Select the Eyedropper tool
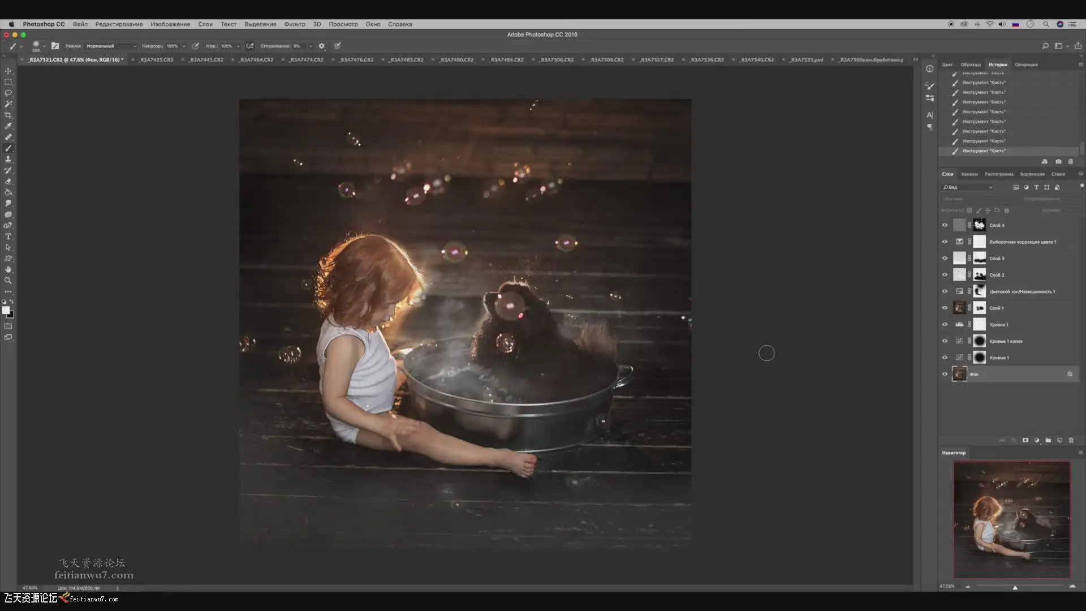The height and width of the screenshot is (611, 1086). point(8,126)
